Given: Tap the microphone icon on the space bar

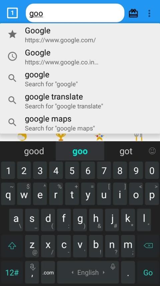Looking at the screenshot, I should [x=113, y=267].
